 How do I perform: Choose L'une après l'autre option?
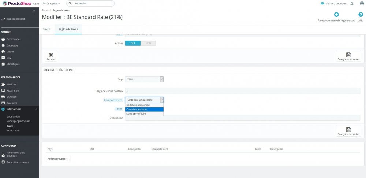tap(144, 114)
